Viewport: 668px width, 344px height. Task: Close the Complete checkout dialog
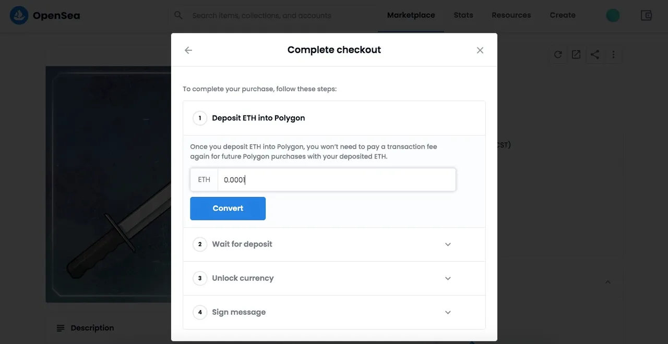480,50
